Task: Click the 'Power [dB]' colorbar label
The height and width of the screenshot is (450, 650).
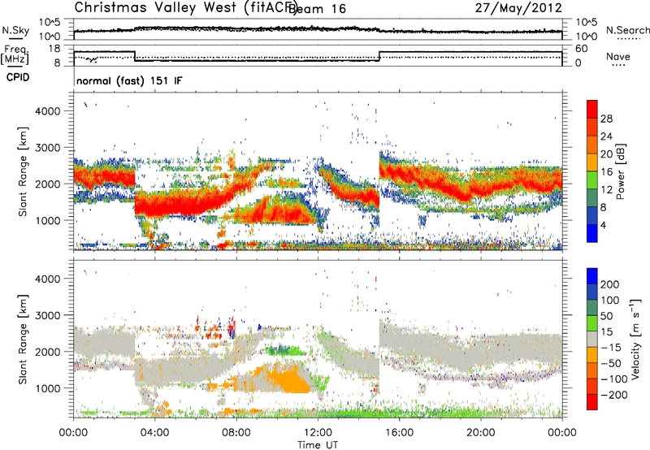Action: pyautogui.click(x=620, y=171)
